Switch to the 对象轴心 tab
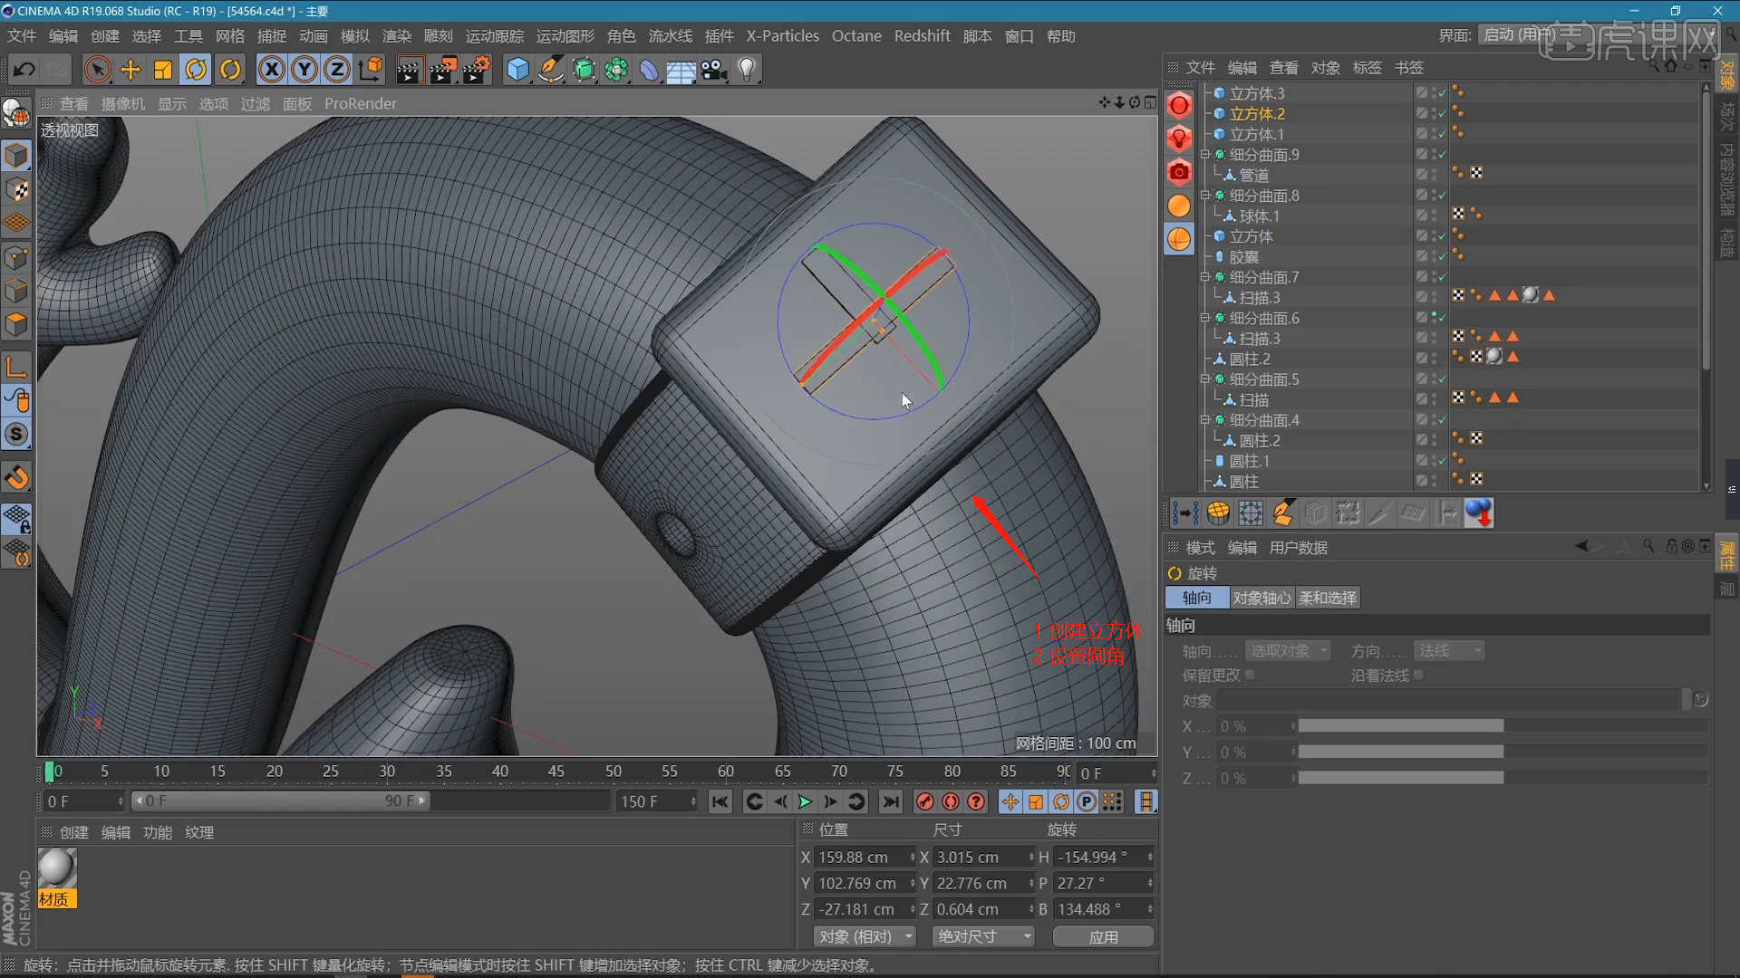Image resolution: width=1740 pixels, height=978 pixels. [1261, 598]
